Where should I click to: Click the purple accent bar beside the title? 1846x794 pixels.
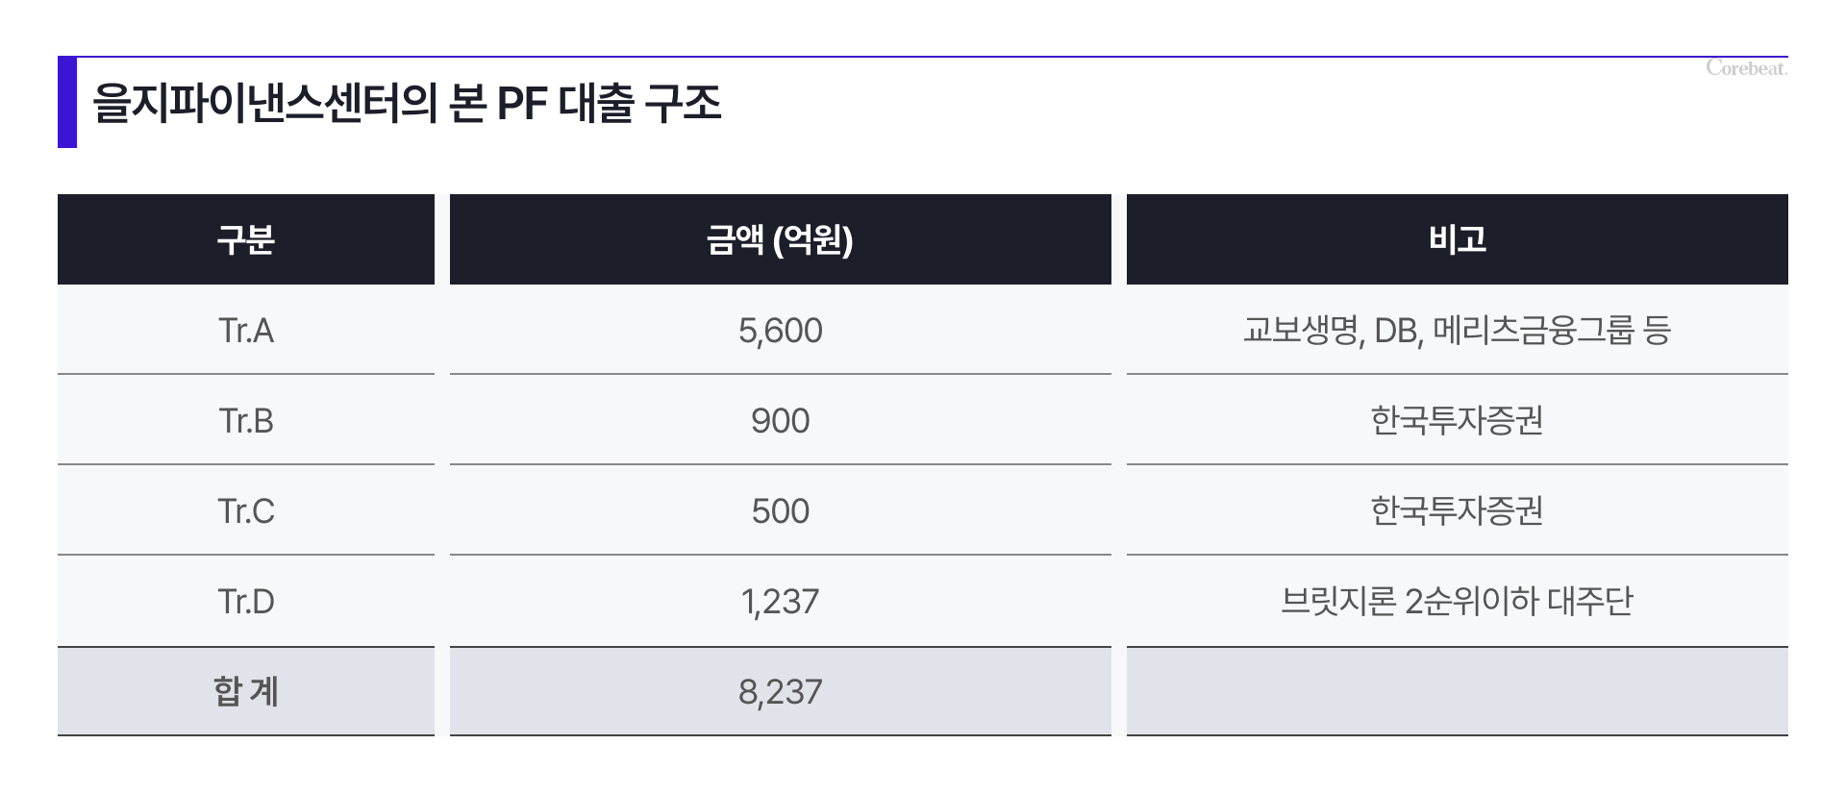point(67,103)
